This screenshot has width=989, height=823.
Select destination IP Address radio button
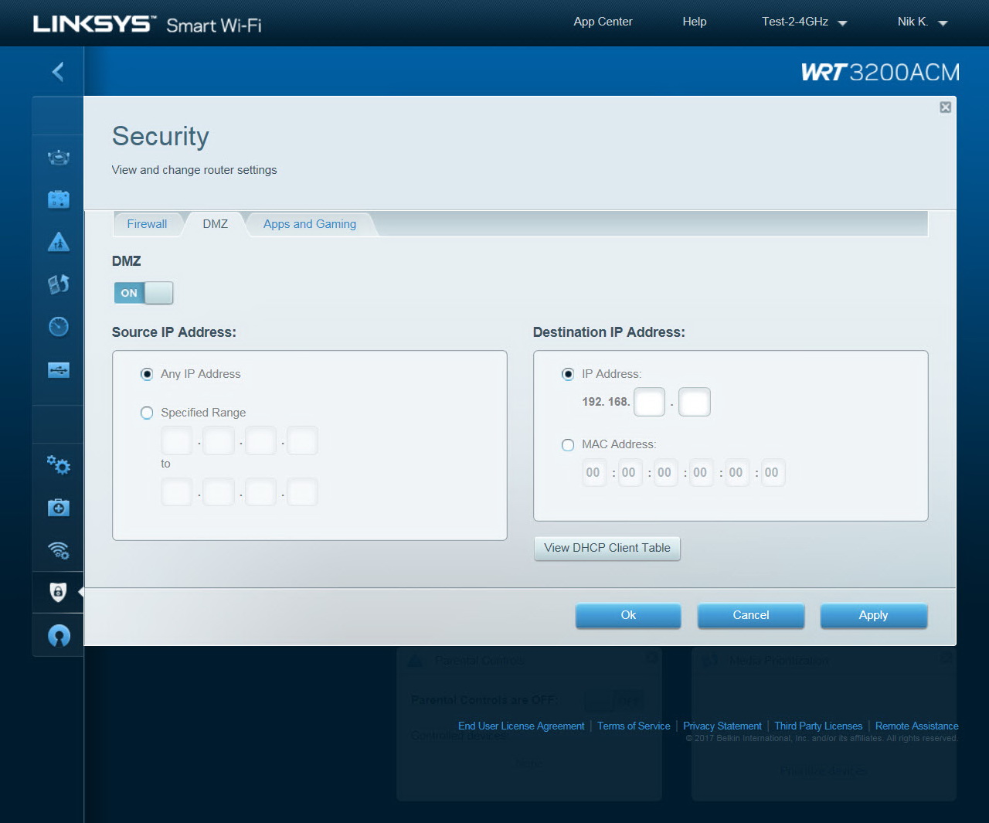point(568,374)
